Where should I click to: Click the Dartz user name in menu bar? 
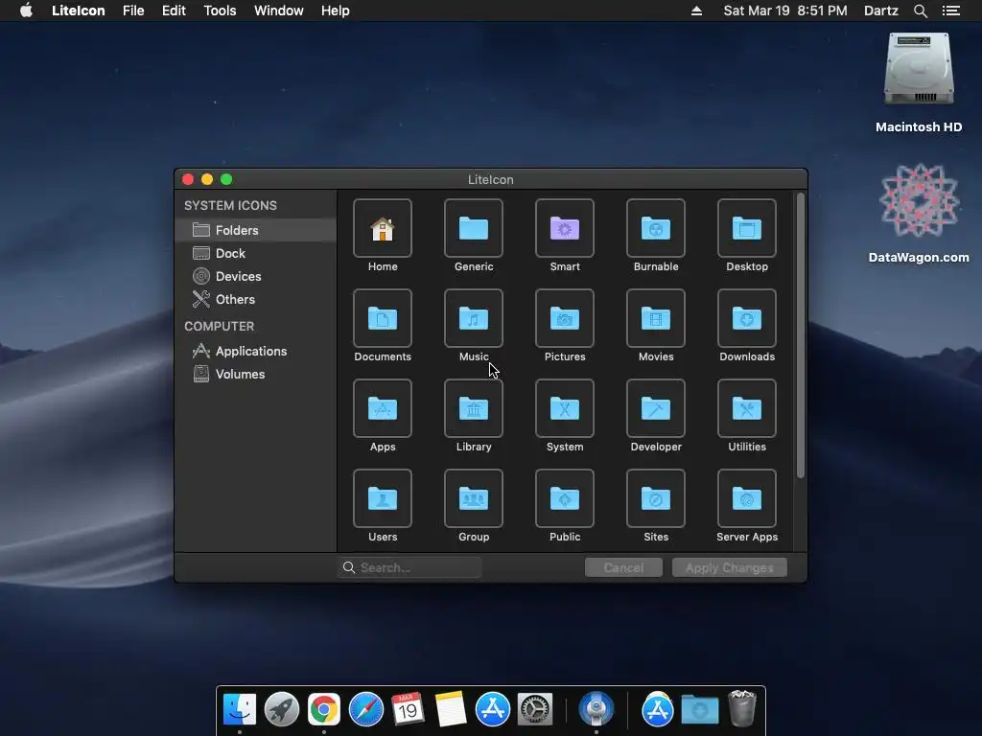click(x=881, y=11)
